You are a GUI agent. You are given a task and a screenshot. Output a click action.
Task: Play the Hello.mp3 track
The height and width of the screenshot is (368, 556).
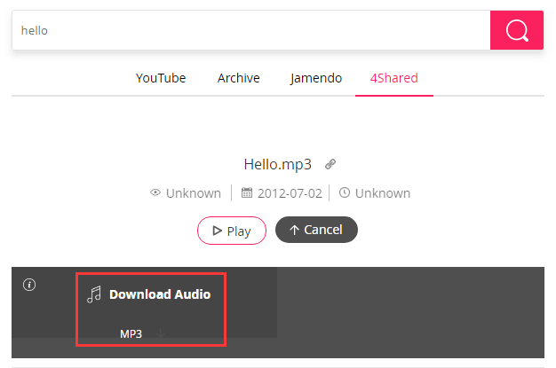point(232,231)
